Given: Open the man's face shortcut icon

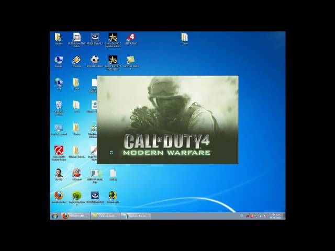Looking at the screenshot, I should click(59, 174).
